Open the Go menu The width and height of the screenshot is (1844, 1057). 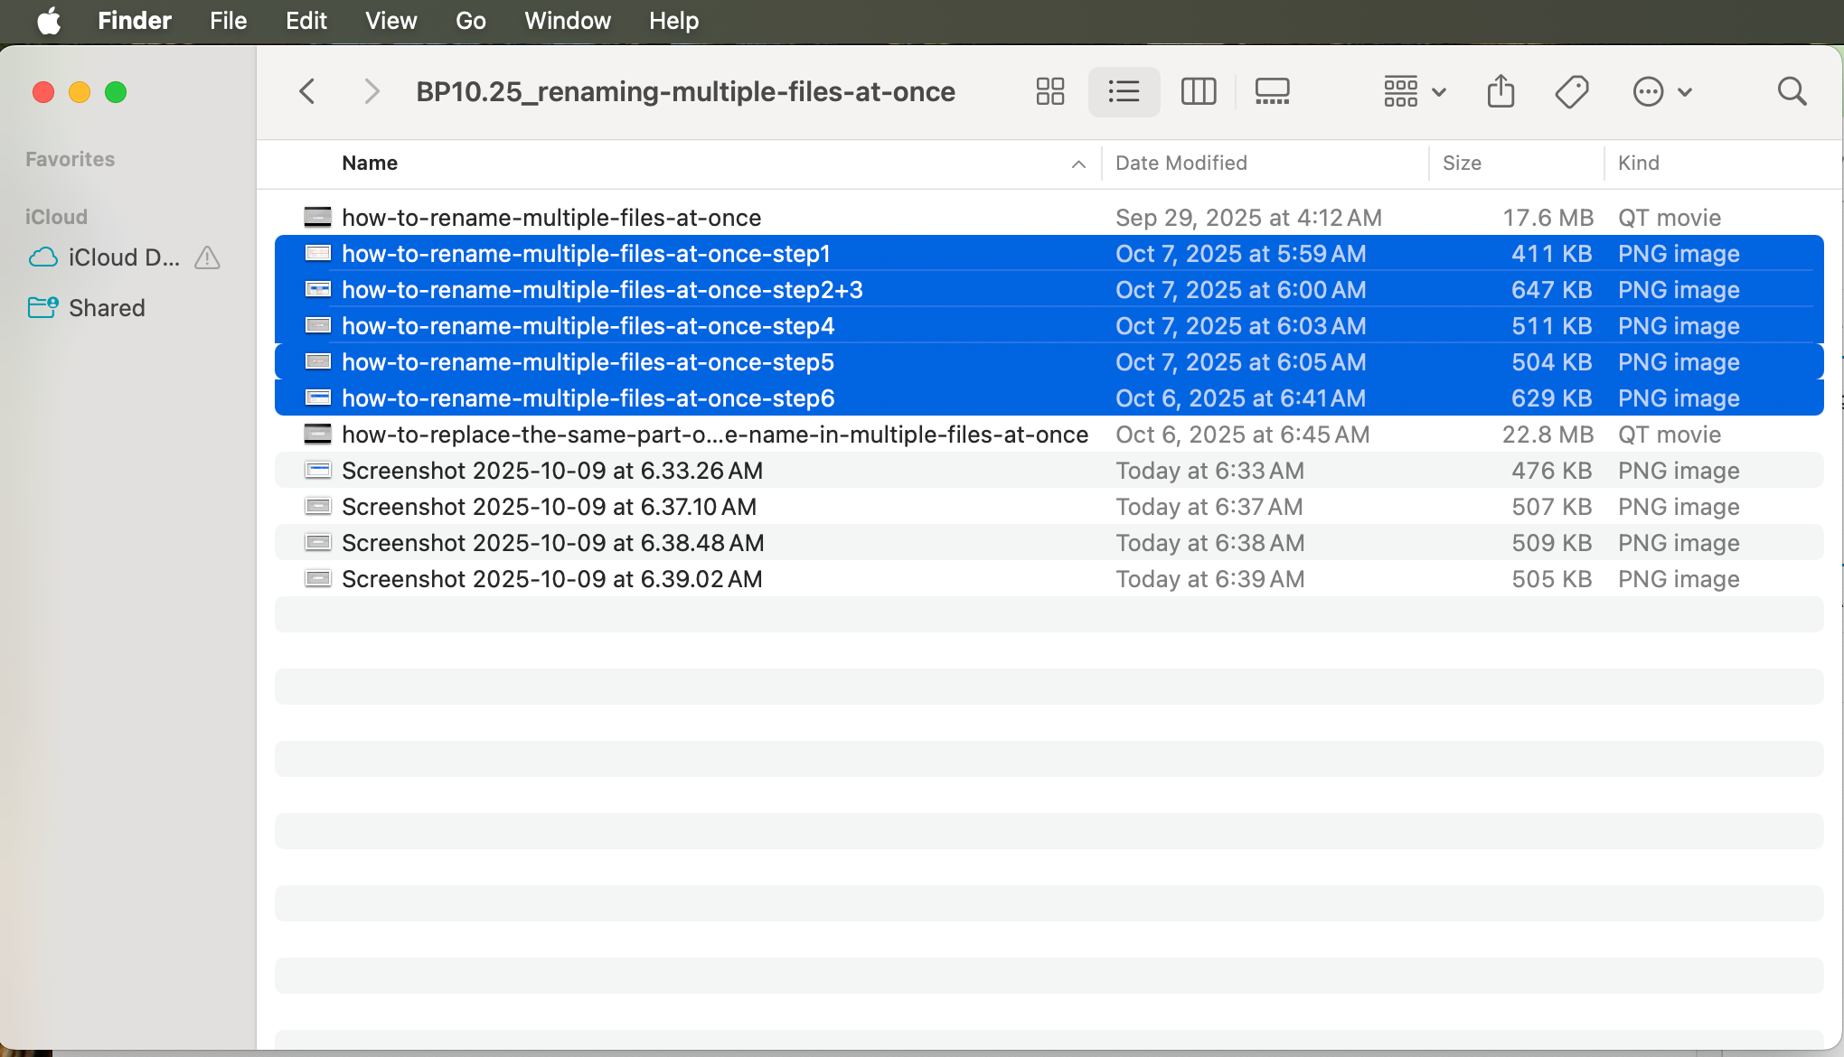pos(470,20)
